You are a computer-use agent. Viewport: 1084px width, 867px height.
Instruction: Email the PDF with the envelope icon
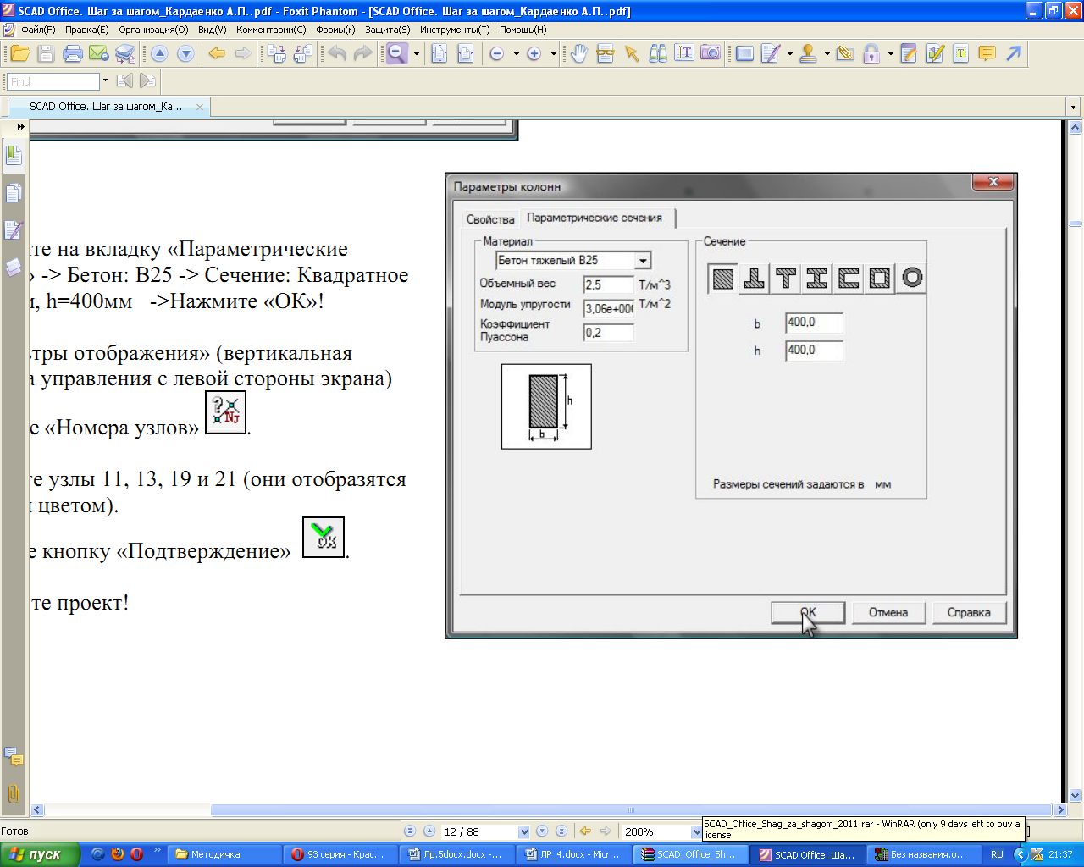[x=99, y=53]
